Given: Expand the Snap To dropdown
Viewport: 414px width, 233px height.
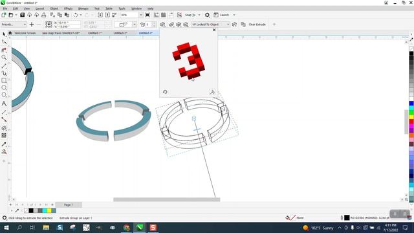Looking at the screenshot, I should coord(199,15).
